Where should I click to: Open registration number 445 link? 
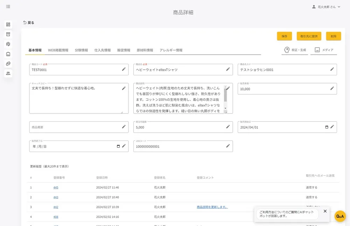pos(56,187)
